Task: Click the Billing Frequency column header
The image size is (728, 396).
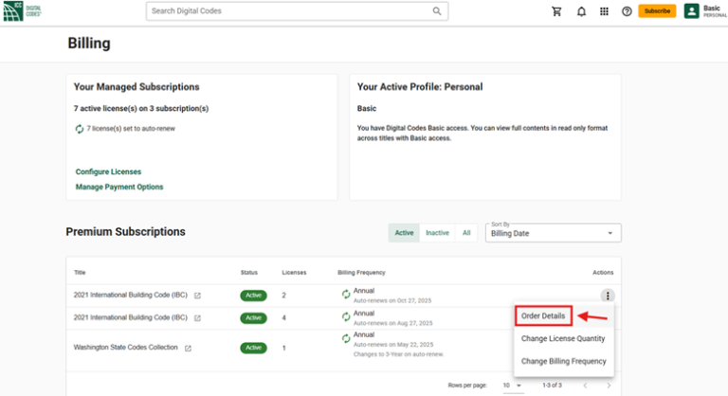Action: [x=361, y=273]
